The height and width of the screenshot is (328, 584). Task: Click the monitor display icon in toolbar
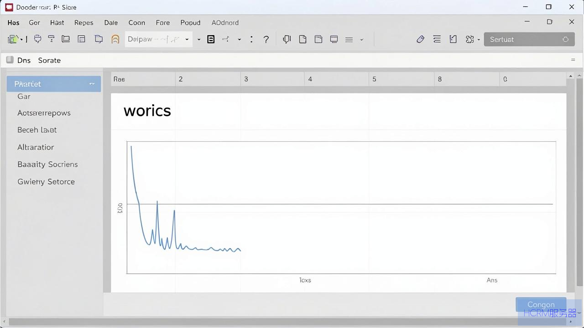pos(334,40)
